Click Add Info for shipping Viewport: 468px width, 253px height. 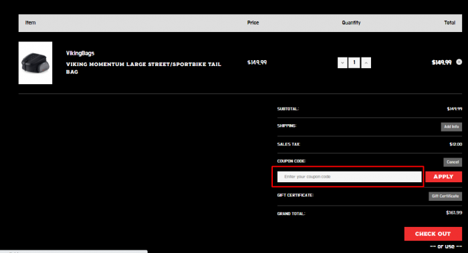451,127
